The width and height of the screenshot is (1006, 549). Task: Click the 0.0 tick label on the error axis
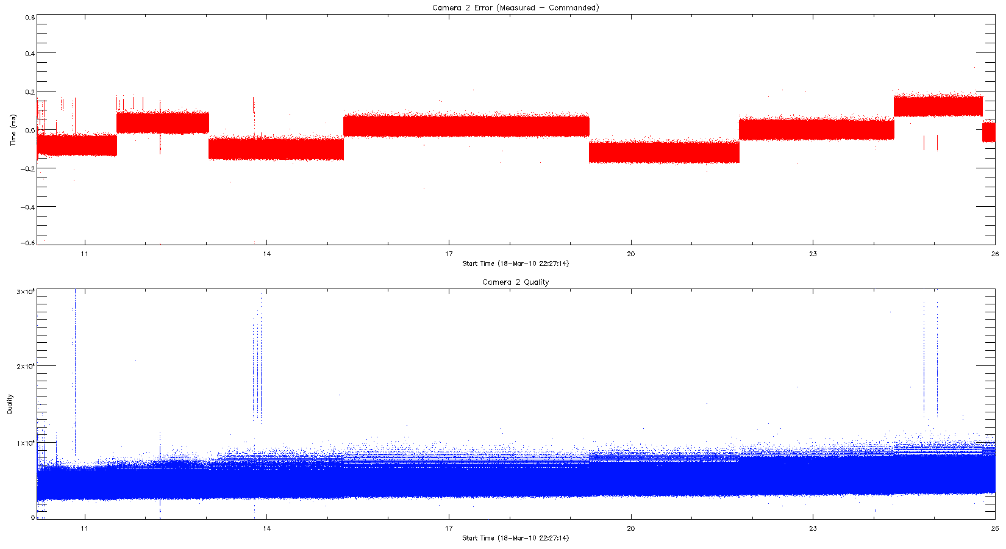[x=29, y=131]
